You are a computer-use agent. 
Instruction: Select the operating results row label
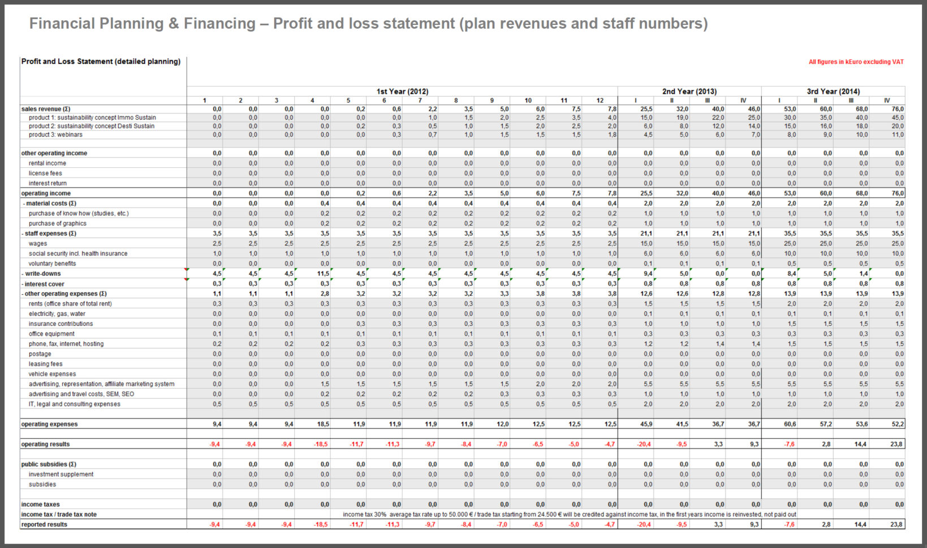[x=45, y=444]
